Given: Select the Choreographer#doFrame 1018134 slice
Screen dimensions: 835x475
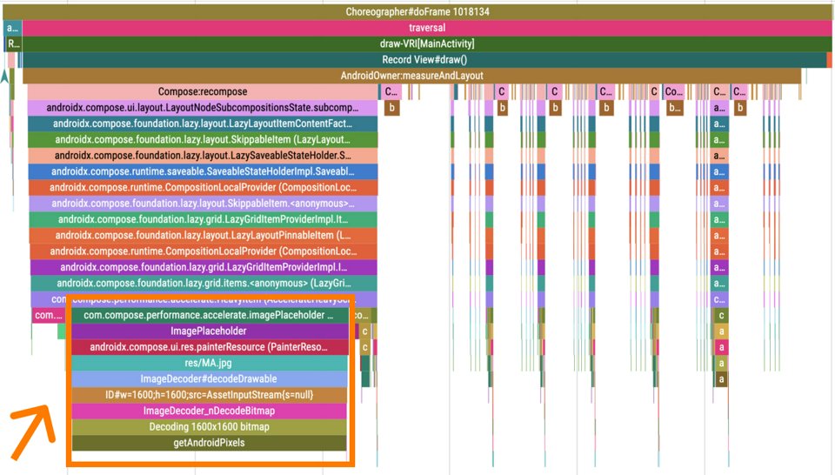Looking at the screenshot, I should point(417,12).
